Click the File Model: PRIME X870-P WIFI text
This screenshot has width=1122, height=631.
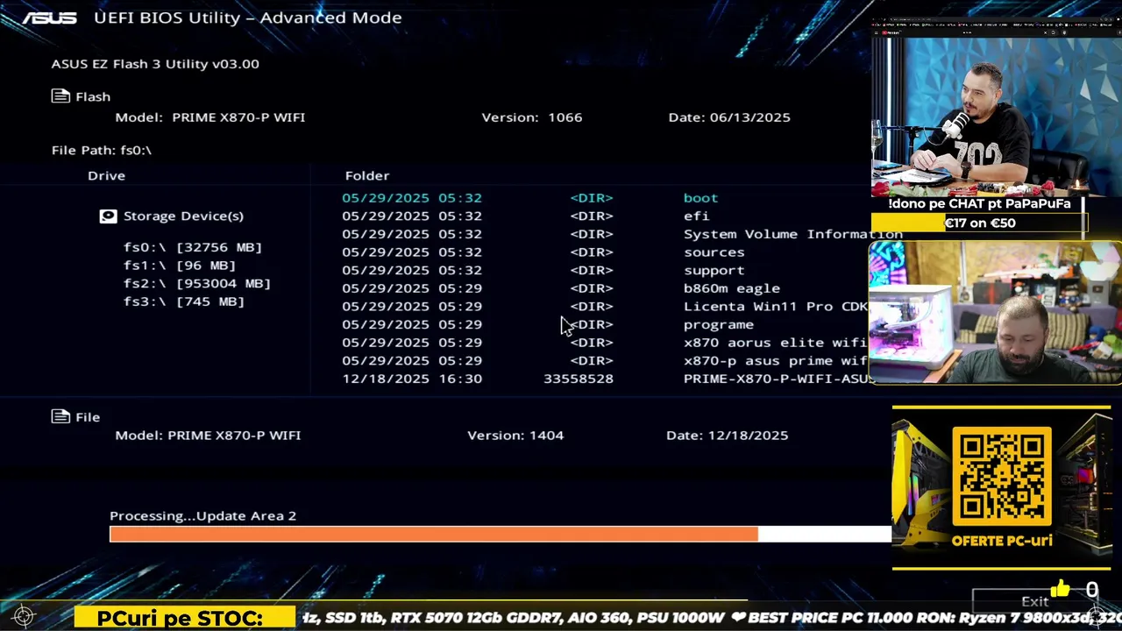[208, 435]
